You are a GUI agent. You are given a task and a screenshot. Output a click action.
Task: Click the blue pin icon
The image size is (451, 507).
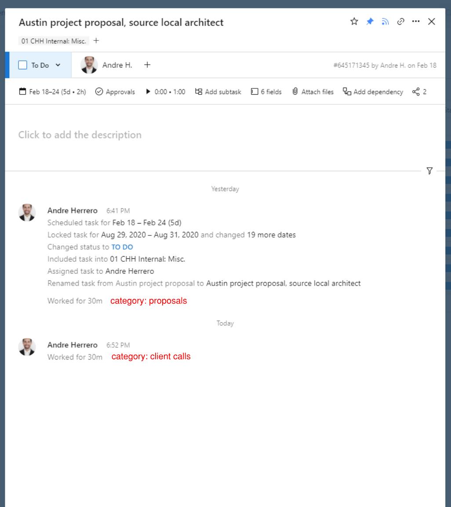click(370, 22)
